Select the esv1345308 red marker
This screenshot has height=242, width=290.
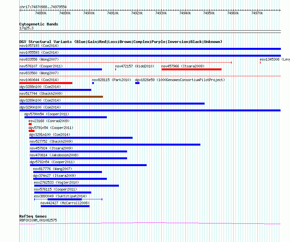point(260,63)
